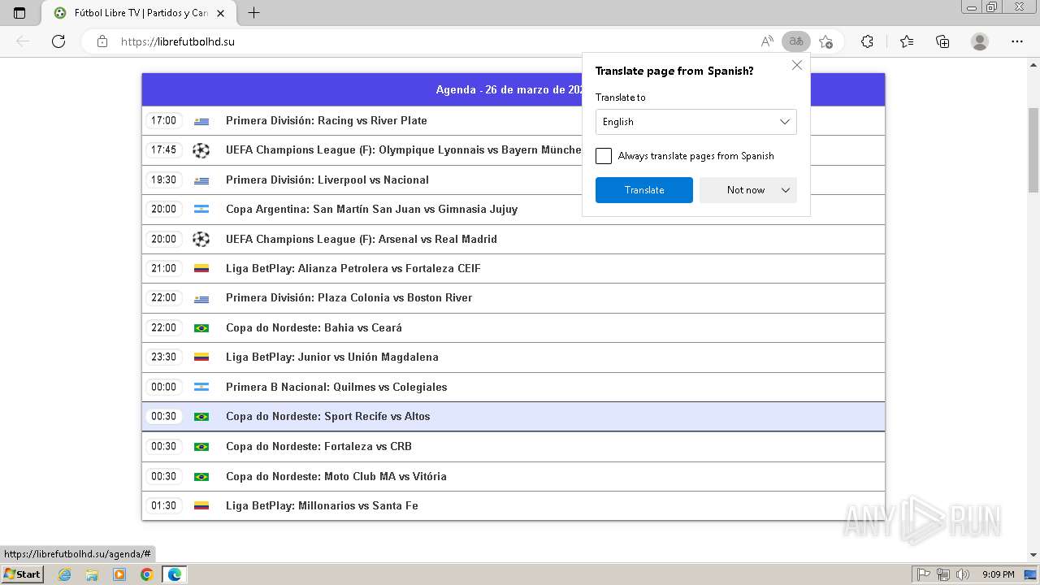Viewport: 1040px width, 585px height.
Task: Open a new tab with plus
Action: click(x=254, y=13)
